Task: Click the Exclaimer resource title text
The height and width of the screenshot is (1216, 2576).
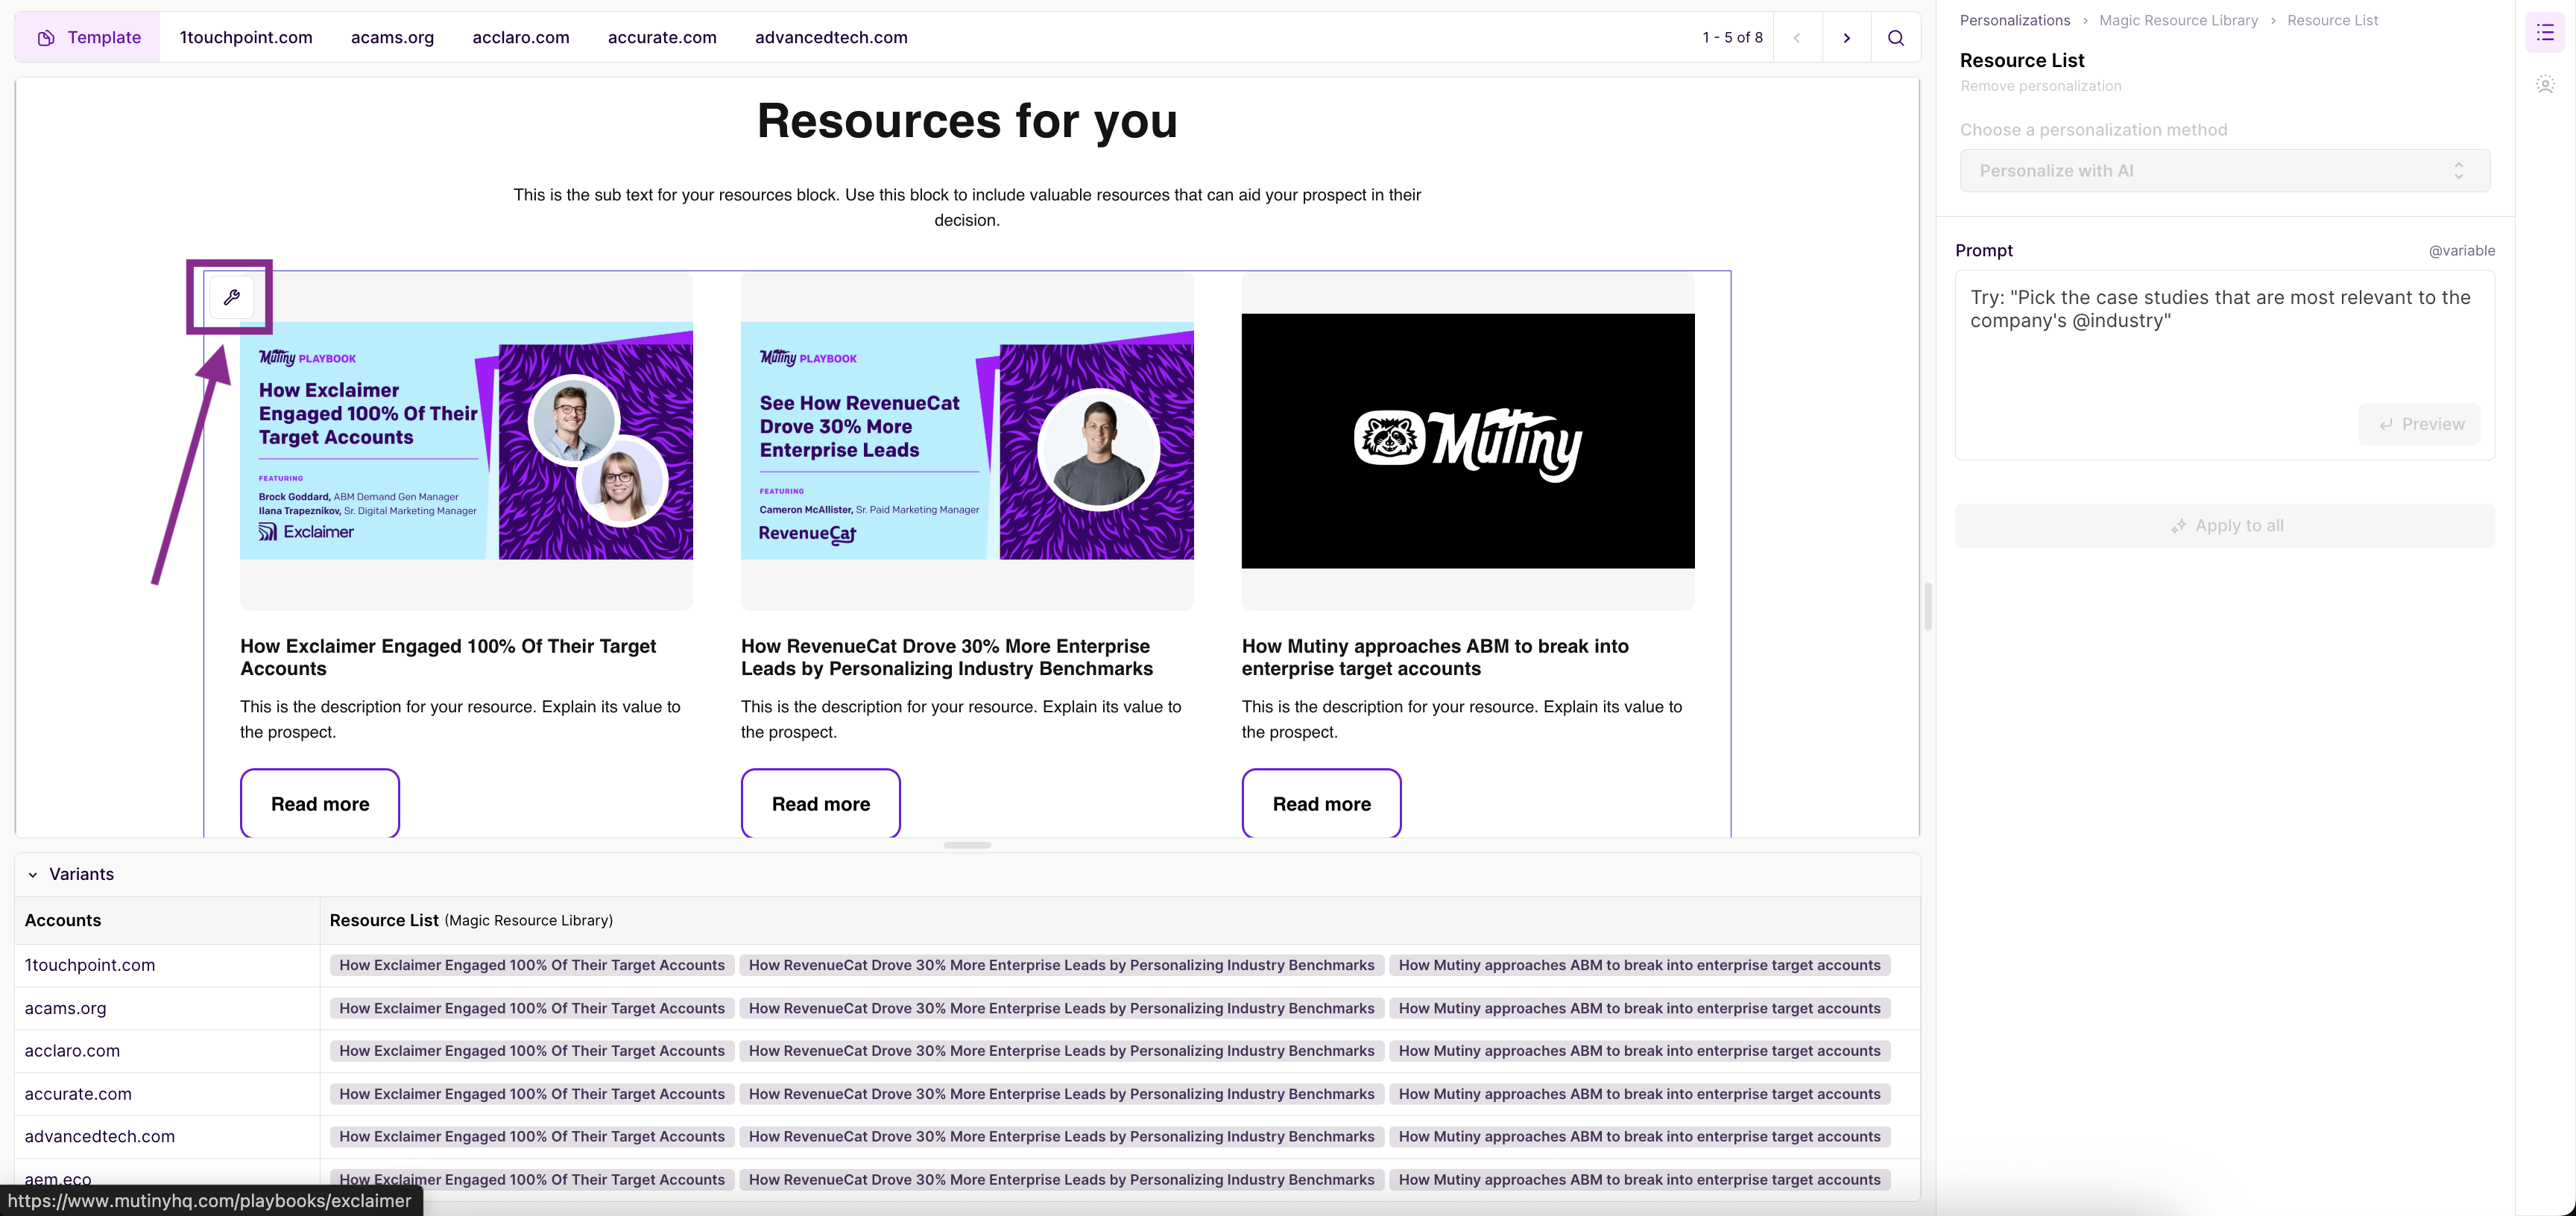Action: coord(448,657)
